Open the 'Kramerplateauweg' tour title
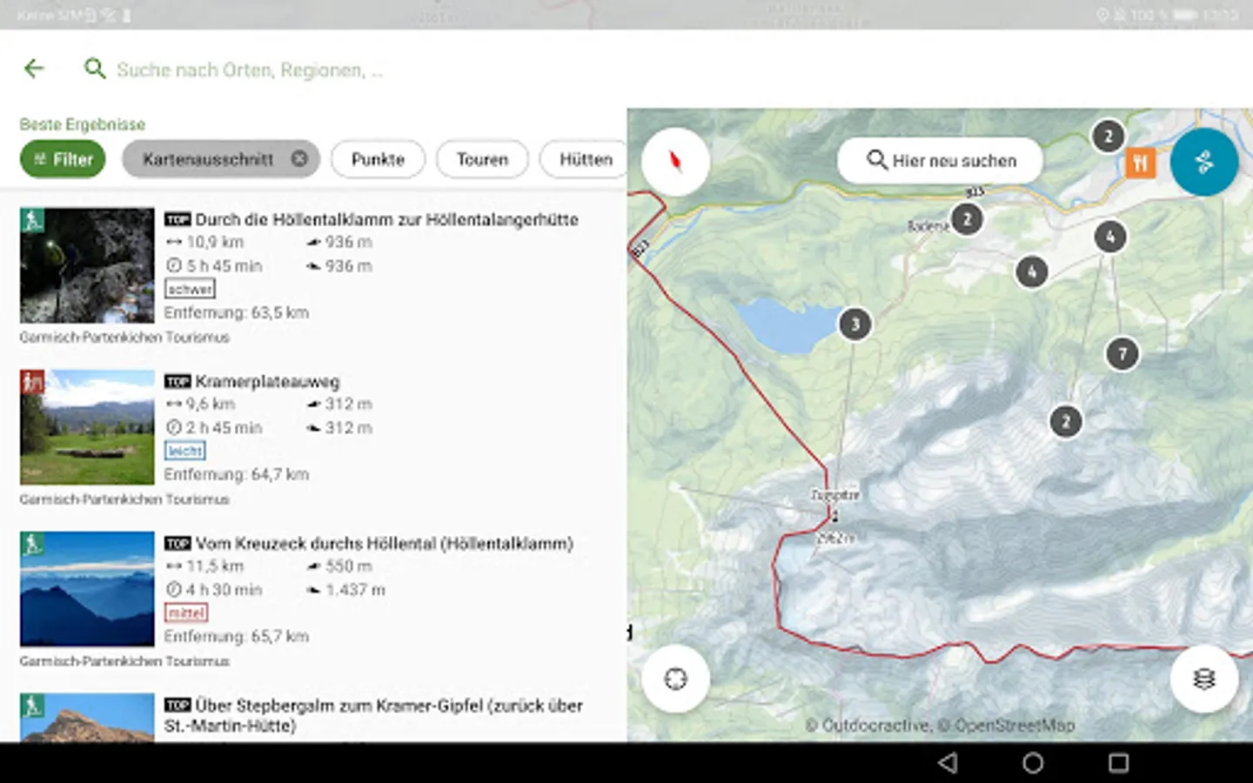1253x783 pixels. coord(267,381)
